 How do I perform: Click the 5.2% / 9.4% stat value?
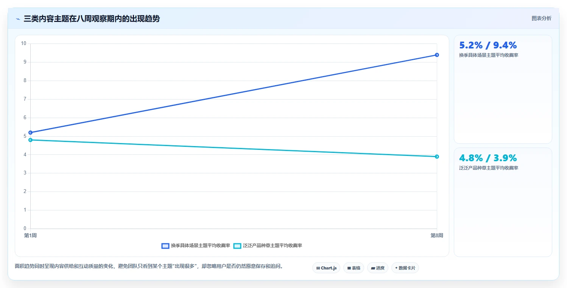point(488,45)
